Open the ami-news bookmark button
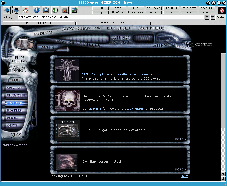This screenshot has width=227, height=186. pos(153,8)
